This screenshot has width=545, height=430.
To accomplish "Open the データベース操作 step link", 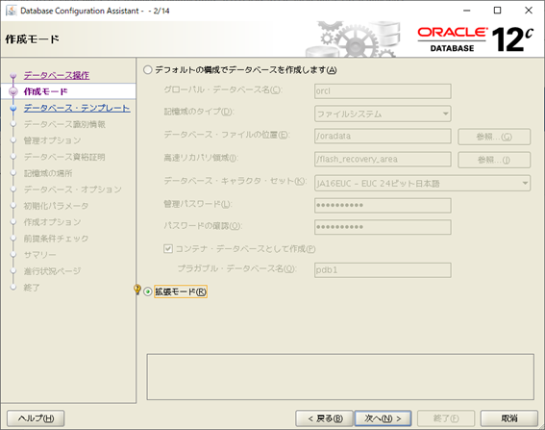I will (57, 75).
